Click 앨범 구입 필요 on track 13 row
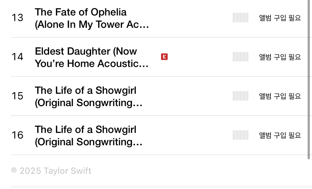Screen dimensions: 312x189 280,18
